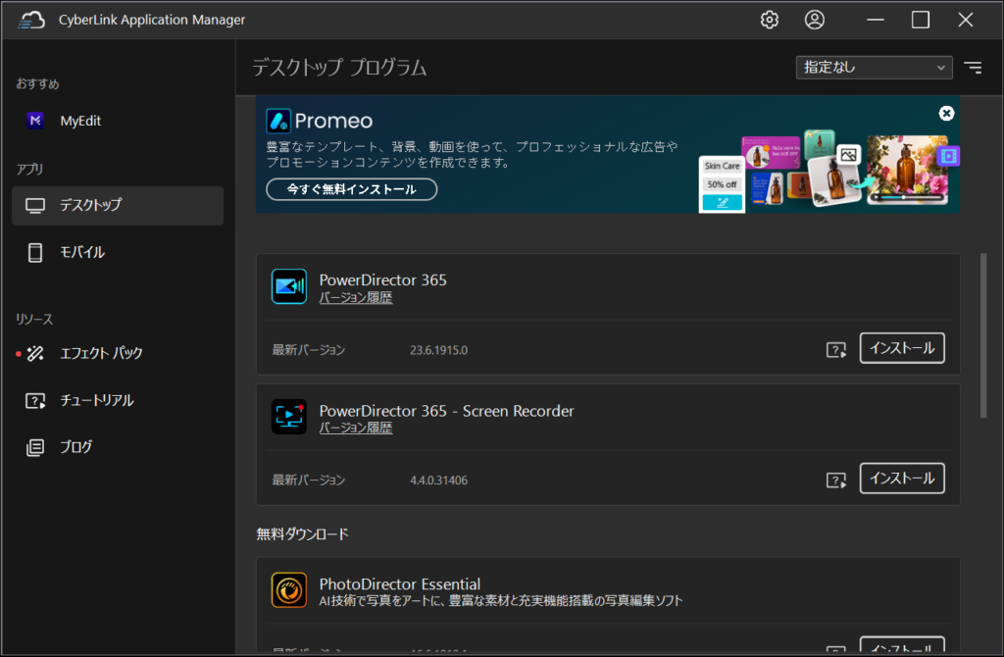
Task: Open tutorial video icon for Screen Recorder
Action: [x=836, y=480]
